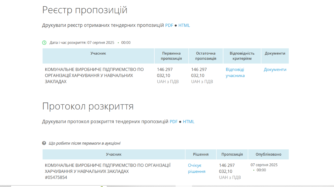
Task: Open PDF of the disclosure protocol
Action: [174, 122]
